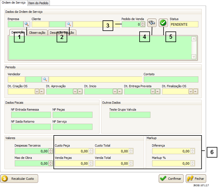Viewport: 219px width, 187px height.
Task: Click the Fechar button
Action: [196, 179]
